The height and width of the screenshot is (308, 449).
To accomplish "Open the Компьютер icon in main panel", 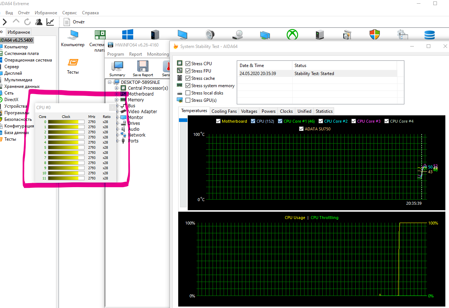I will 73,38.
